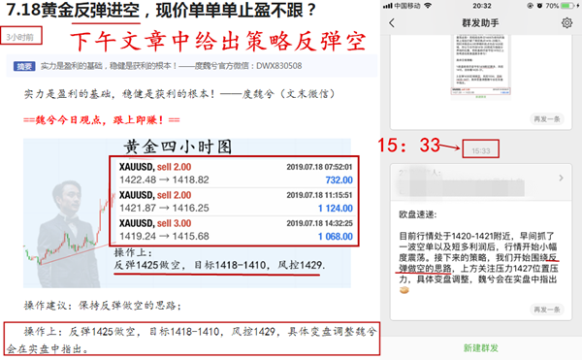The width and height of the screenshot is (582, 360).
Task: Click the 欧盘速递 message heading
Action: (x=418, y=214)
